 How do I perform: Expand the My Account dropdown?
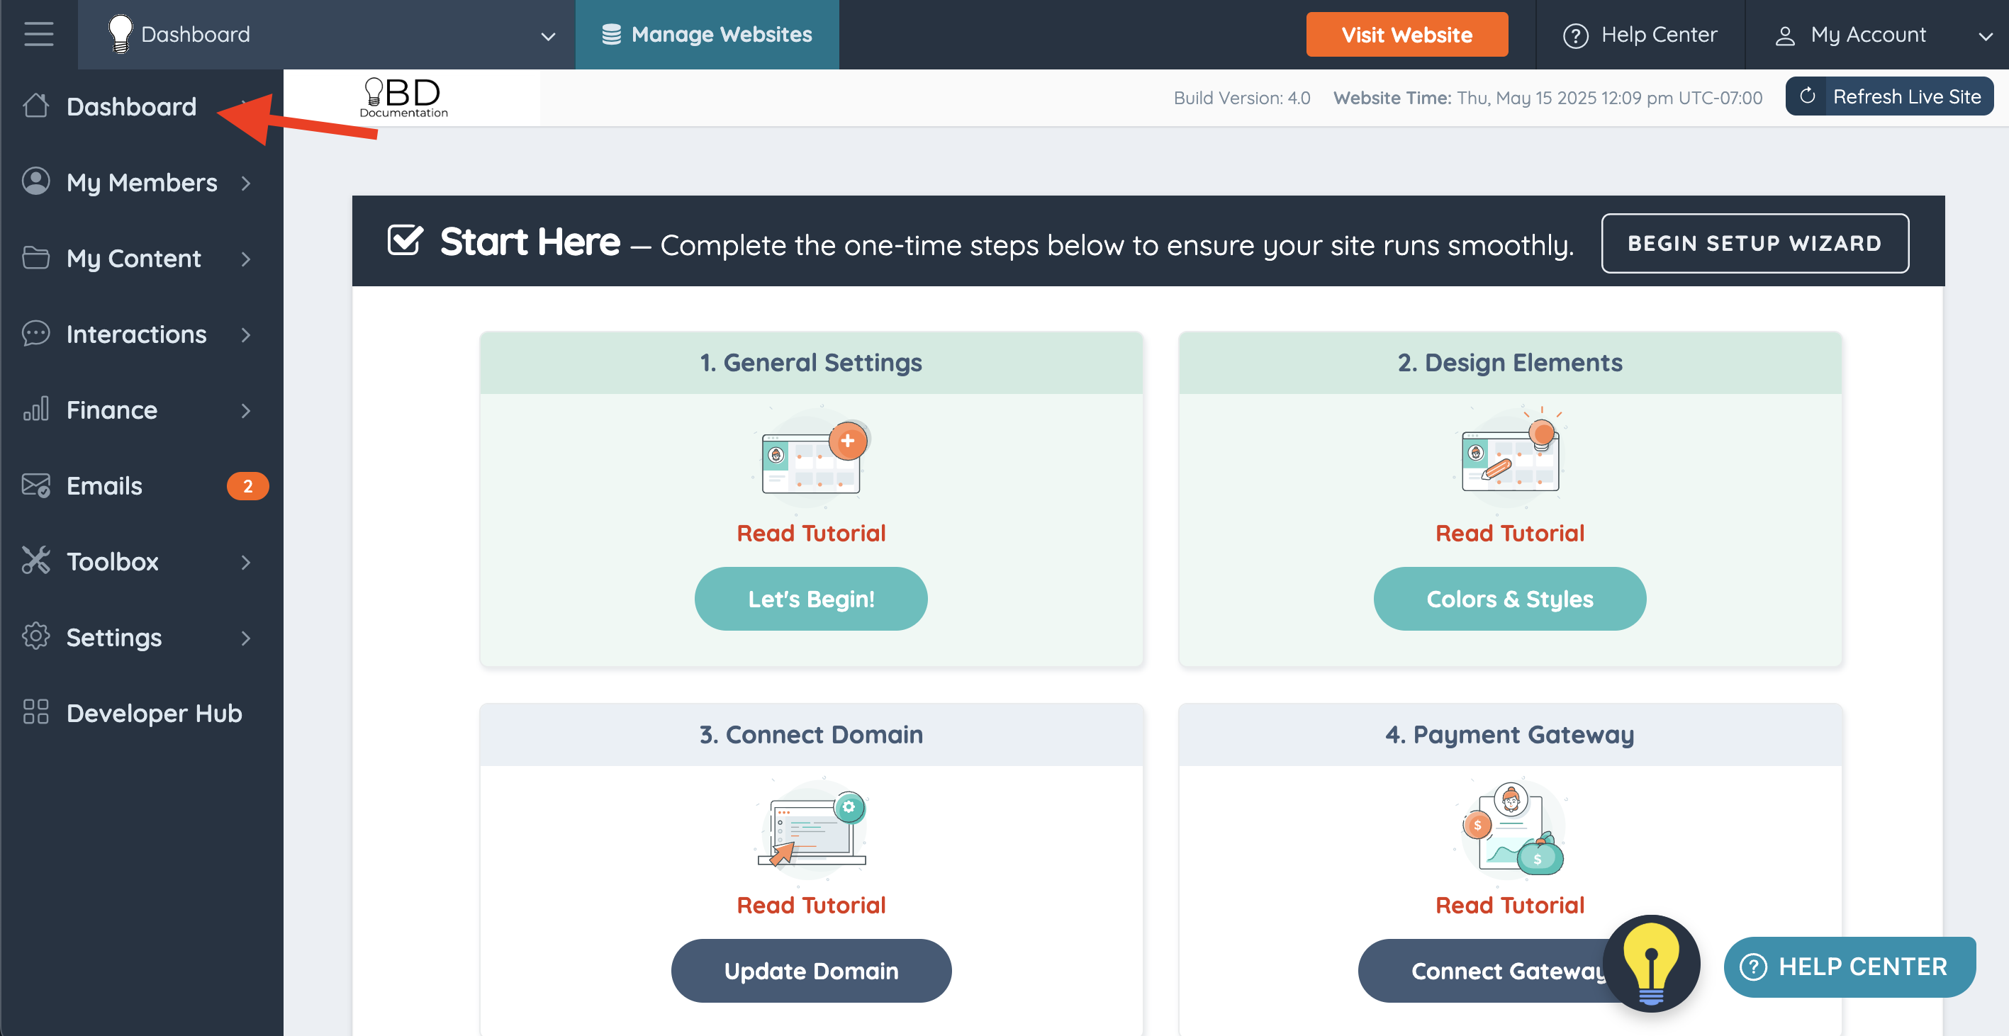(1984, 36)
